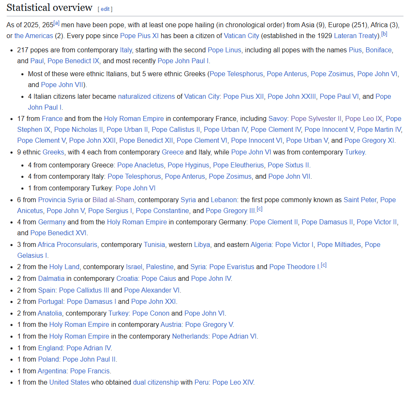
Task: Open the Pope Conon link
Action: [151, 313]
